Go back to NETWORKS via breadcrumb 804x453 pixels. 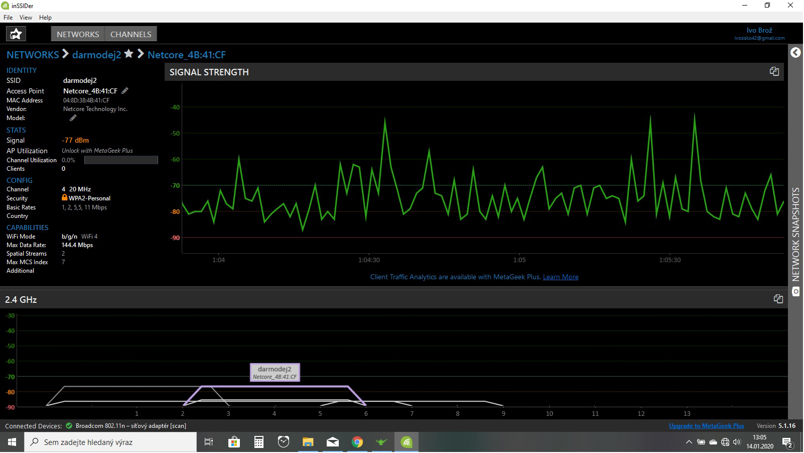pyautogui.click(x=33, y=55)
